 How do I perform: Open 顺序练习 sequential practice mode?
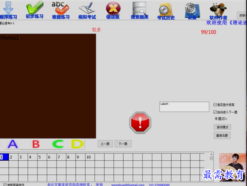click(x=8, y=10)
